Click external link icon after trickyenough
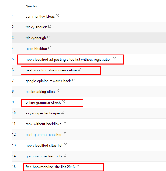This screenshot has width=166, height=171. [x=49, y=37]
